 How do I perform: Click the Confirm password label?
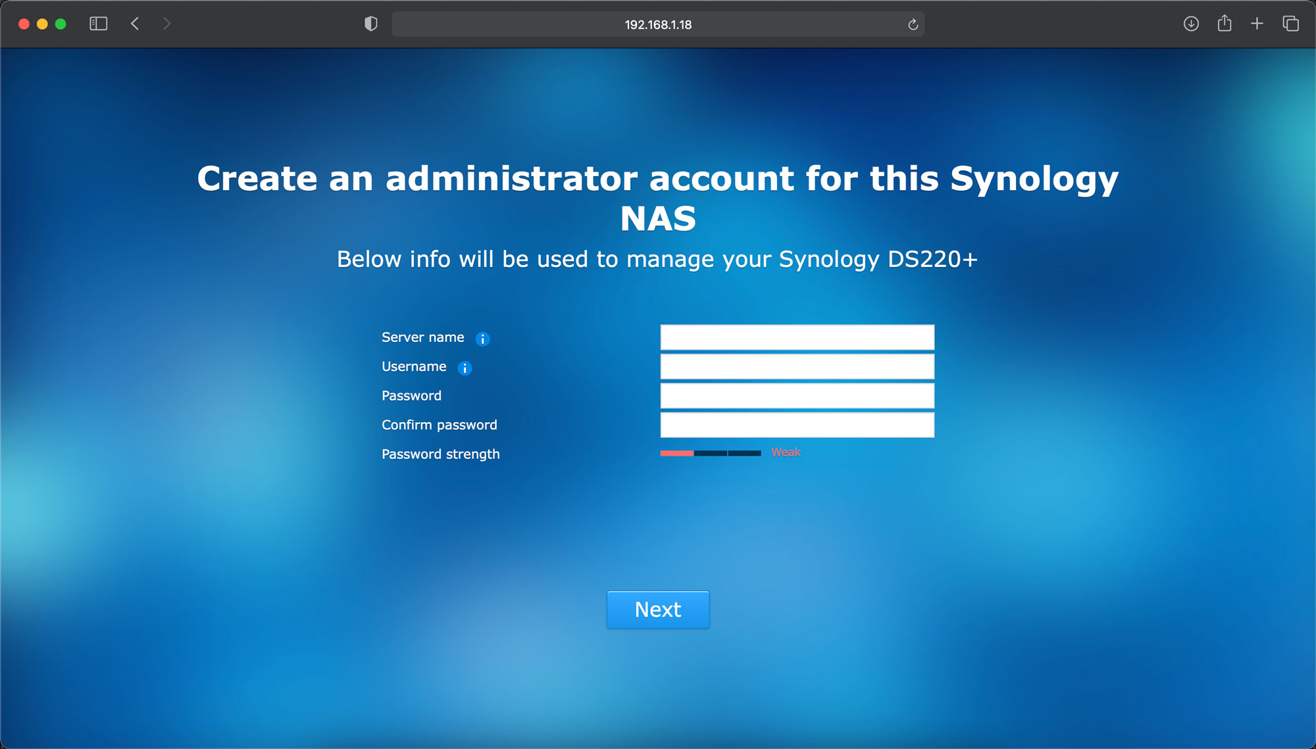click(x=440, y=425)
